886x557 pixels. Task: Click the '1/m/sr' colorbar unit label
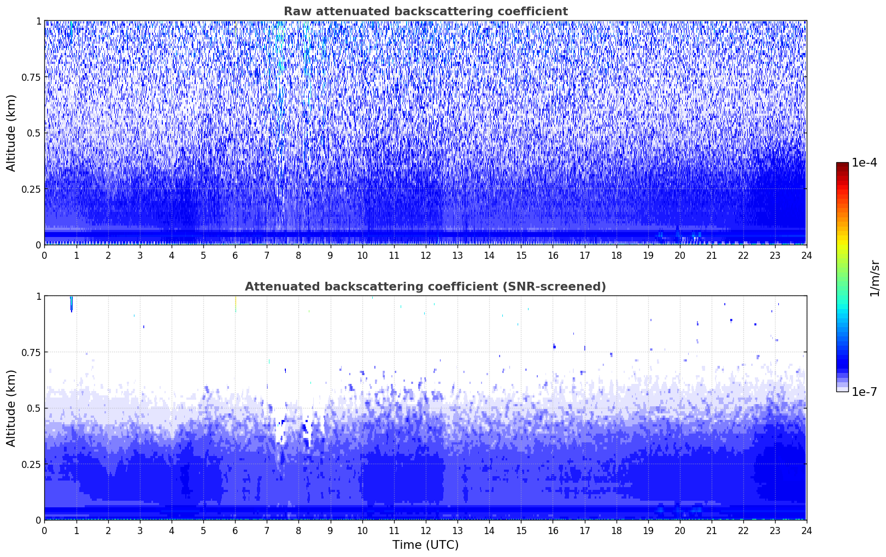pyautogui.click(x=875, y=278)
